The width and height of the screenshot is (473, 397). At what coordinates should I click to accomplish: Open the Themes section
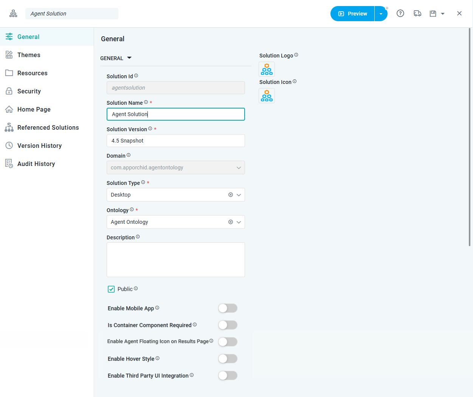47,55
